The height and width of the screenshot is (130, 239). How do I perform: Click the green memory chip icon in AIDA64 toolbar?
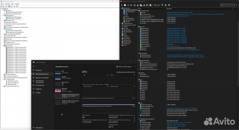click(x=131, y=5)
